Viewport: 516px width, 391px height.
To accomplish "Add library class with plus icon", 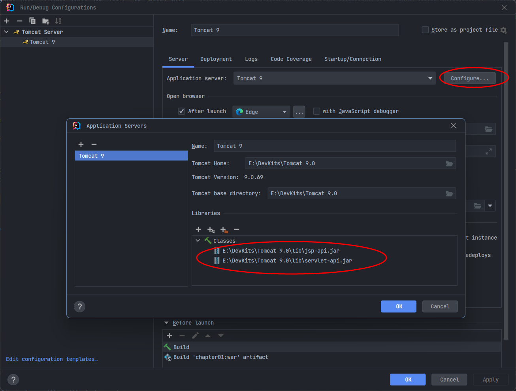I will coord(198,229).
